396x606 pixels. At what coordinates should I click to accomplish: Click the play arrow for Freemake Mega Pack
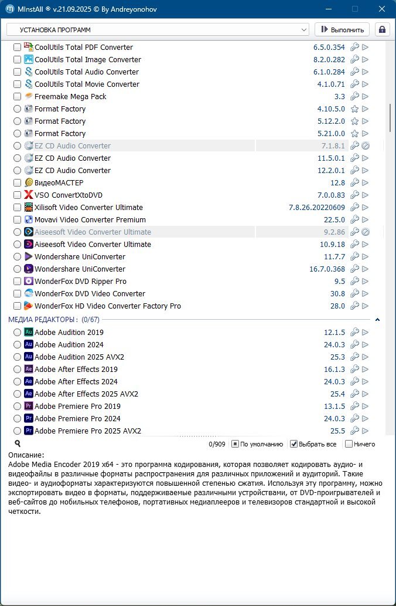[x=366, y=97]
